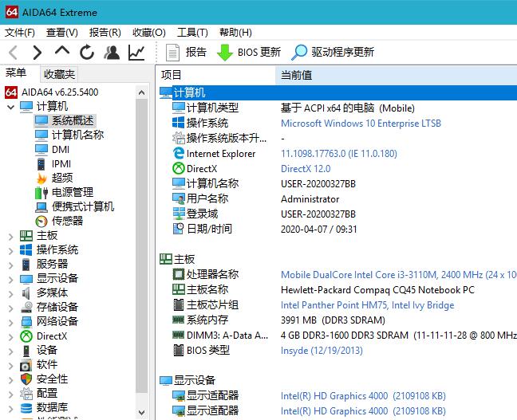Click the Refresh icon in the toolbar
This screenshot has width=517, height=420.
[x=87, y=53]
